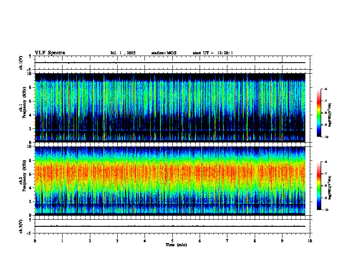Image resolution: width=349 pixels, height=270 pixels.
Task: Click the ch.2 color bar log(PSD) label
Action: click(330, 187)
